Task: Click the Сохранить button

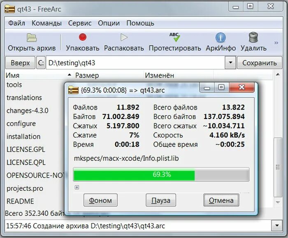Action: pyautogui.click(x=259, y=63)
